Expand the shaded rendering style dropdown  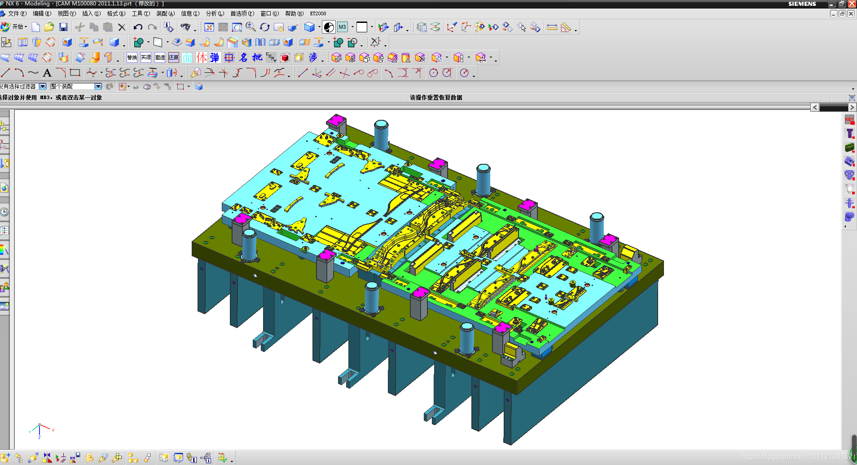tap(319, 27)
